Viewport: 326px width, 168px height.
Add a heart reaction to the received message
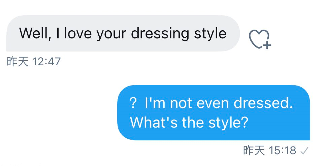click(x=259, y=38)
